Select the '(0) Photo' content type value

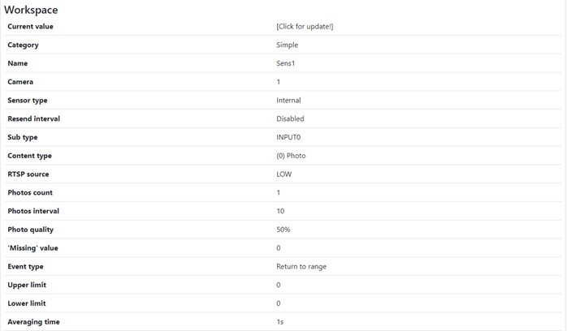click(291, 156)
